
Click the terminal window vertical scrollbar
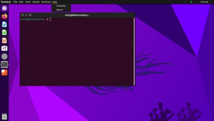point(134,51)
